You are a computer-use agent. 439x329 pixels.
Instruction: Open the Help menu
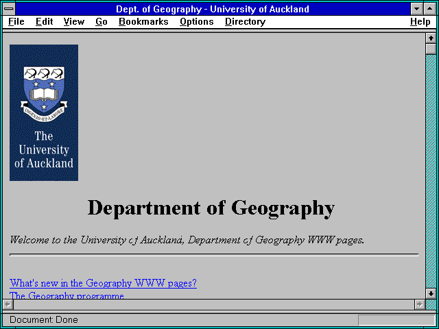point(420,21)
